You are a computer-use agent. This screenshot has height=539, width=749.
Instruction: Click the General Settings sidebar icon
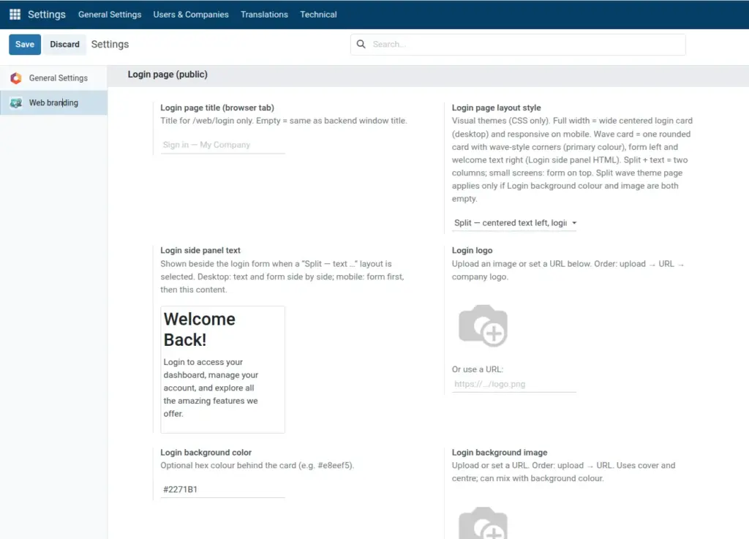pos(16,78)
